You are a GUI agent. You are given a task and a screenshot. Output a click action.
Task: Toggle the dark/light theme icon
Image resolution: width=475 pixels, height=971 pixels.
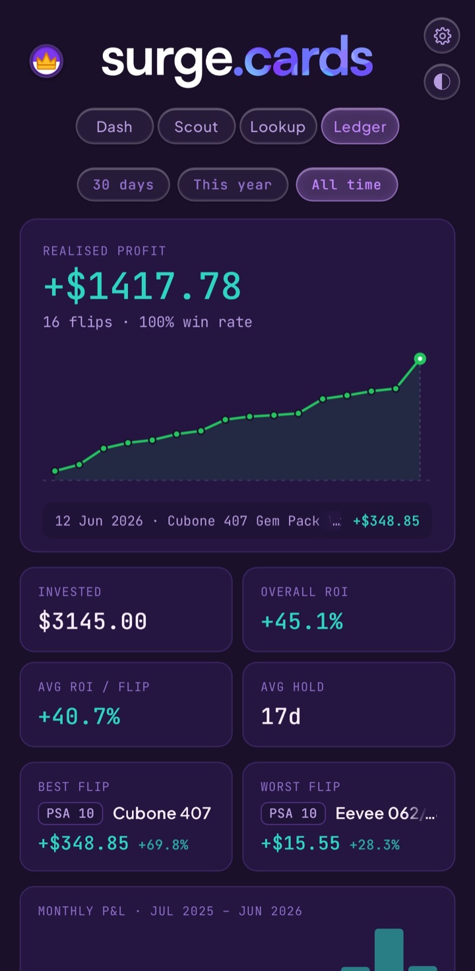pos(442,82)
